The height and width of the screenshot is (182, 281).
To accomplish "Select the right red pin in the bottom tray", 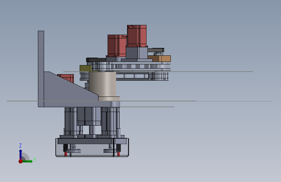I will (118, 154).
